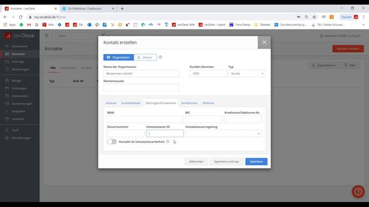
Task: Click the browser zoom magnifier icon
Action: pos(306,17)
